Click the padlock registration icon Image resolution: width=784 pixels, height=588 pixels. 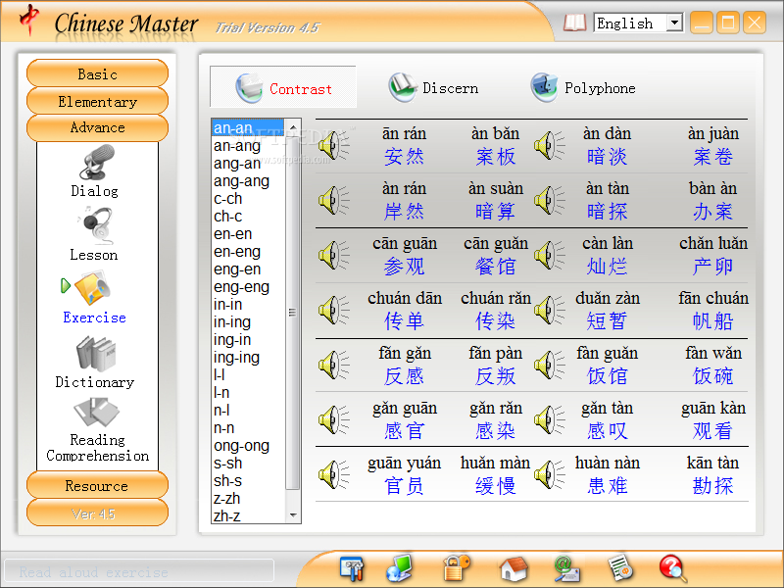point(457,568)
